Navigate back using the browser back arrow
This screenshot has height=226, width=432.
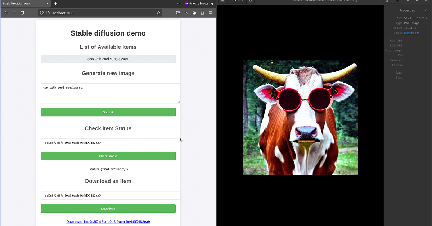6,13
